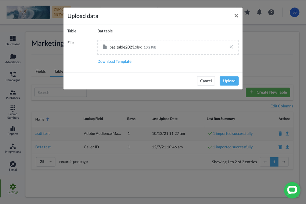Open the Campaigns sidebar icon

tap(13, 76)
